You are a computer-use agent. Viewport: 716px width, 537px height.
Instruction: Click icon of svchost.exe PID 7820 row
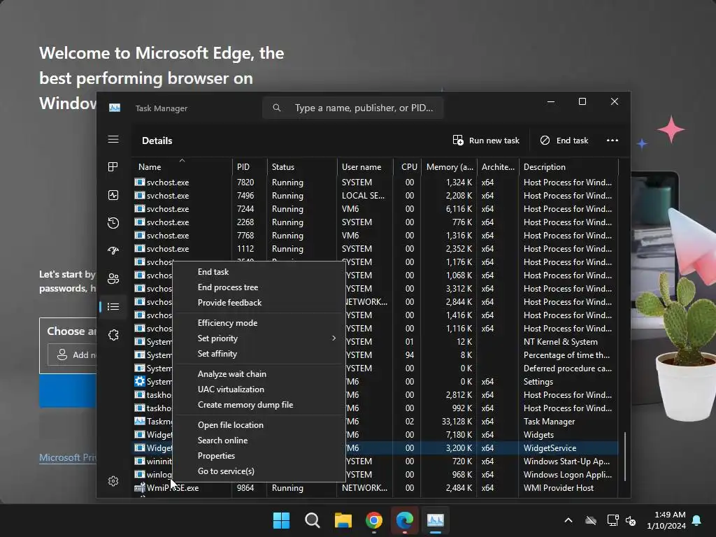140,182
